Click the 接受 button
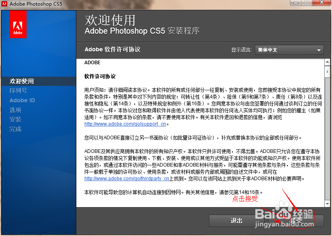Screen dimensions: 332x236 click(x=296, y=221)
